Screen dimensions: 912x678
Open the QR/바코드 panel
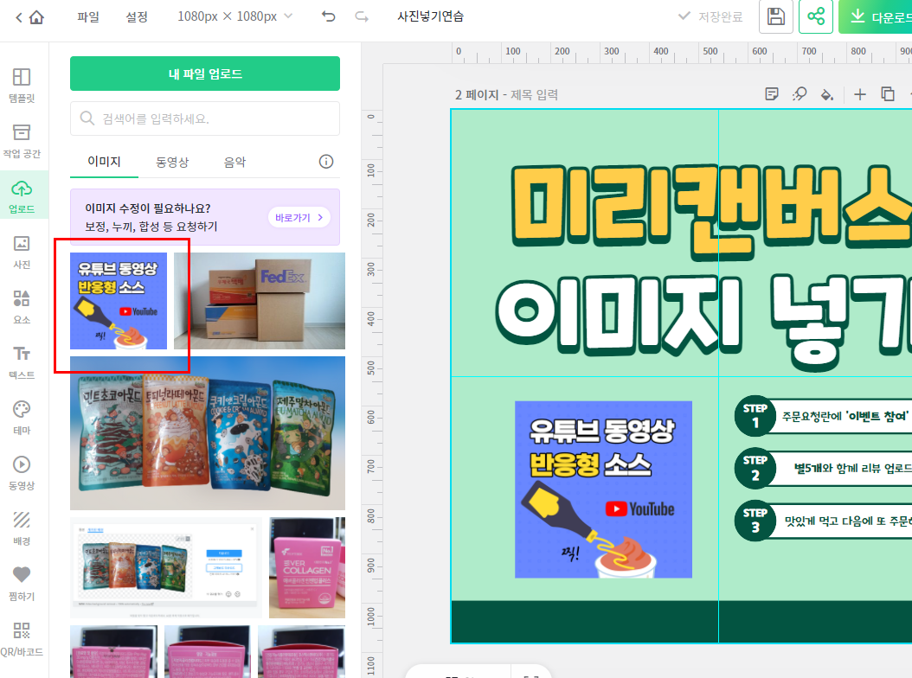23,640
